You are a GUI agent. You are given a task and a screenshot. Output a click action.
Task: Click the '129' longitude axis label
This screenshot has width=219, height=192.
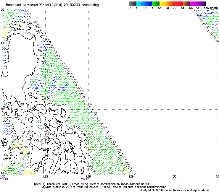[131, 177]
